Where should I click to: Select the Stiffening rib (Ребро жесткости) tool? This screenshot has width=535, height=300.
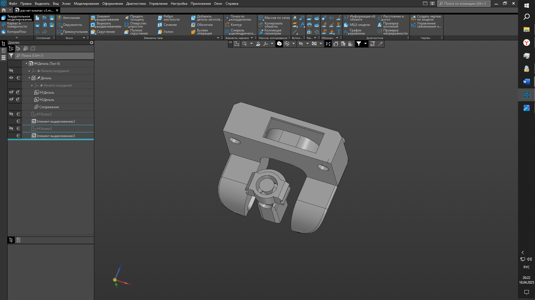click(169, 18)
